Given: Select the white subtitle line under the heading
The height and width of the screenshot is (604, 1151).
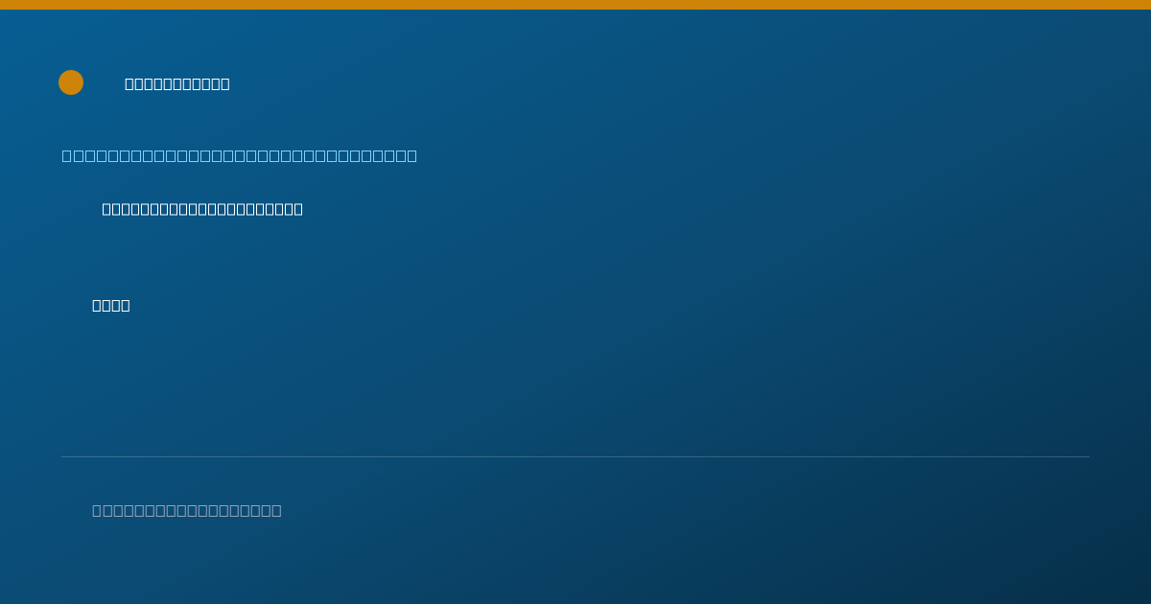Looking at the screenshot, I should (x=202, y=209).
